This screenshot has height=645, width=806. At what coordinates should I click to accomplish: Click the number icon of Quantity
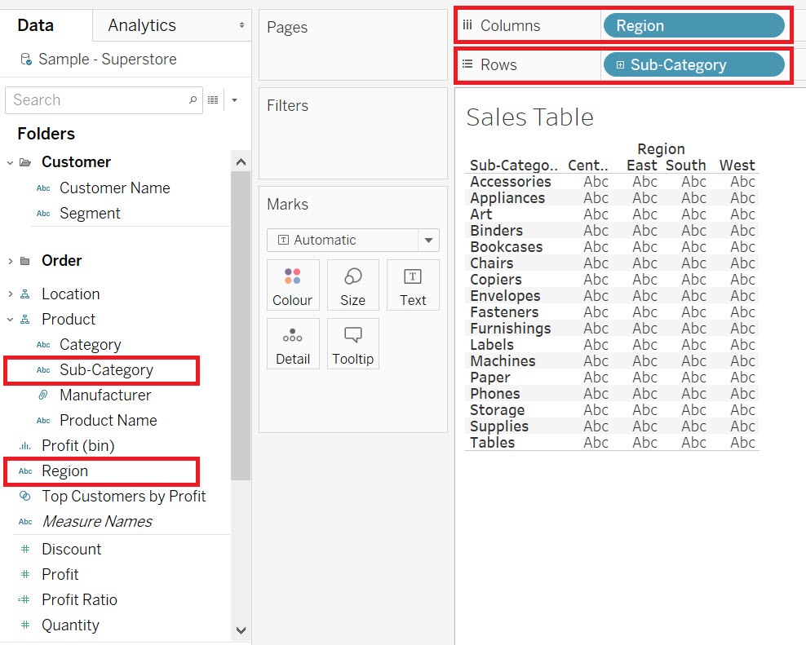tap(25, 625)
